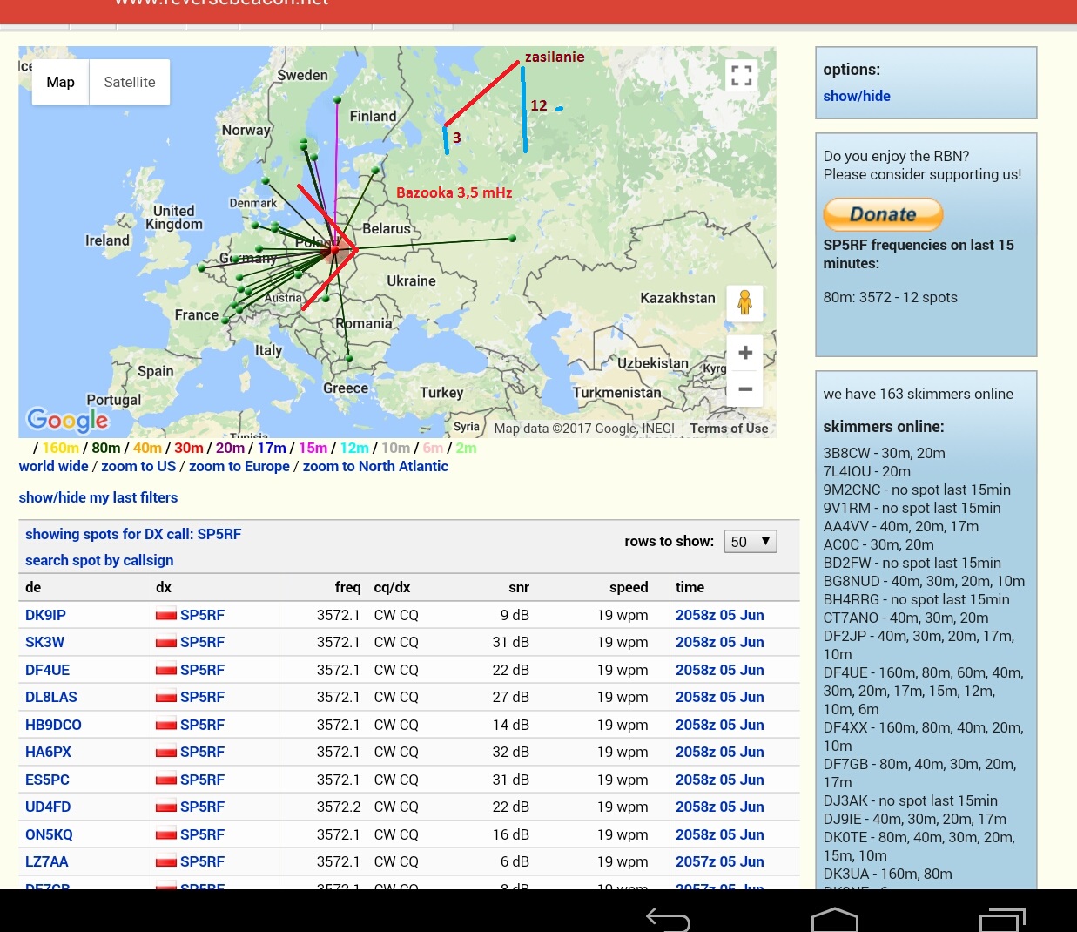Open the rows to show dropdown
The image size is (1077, 932).
[x=750, y=542]
